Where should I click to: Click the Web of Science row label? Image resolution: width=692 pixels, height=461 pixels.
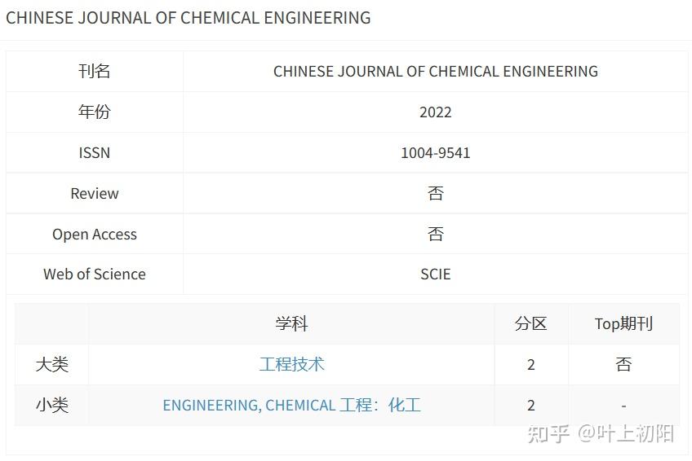95,274
